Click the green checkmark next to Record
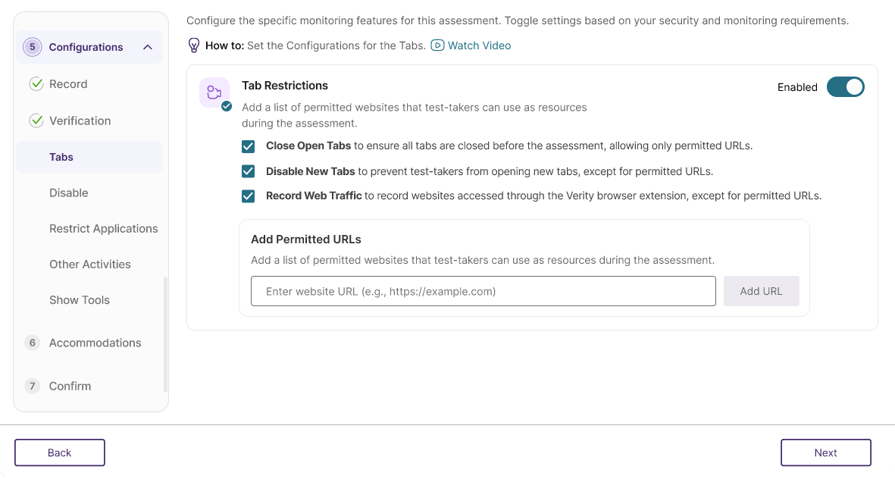Image resolution: width=895 pixels, height=479 pixels. point(36,83)
